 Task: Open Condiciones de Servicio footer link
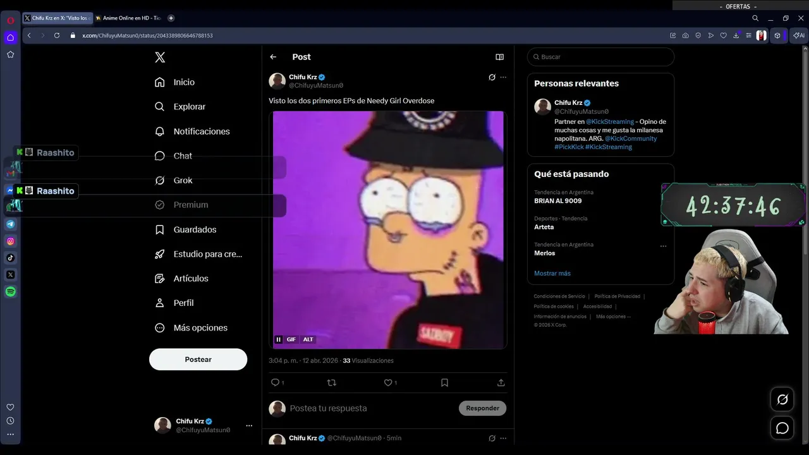559,296
